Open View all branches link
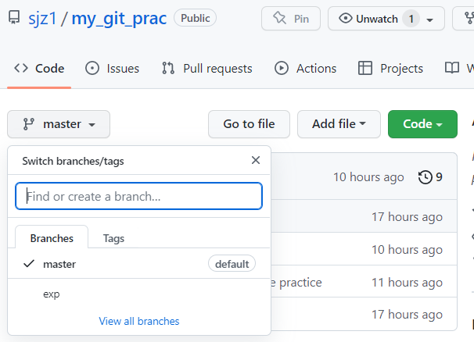The width and height of the screenshot is (474, 342). [x=139, y=321]
